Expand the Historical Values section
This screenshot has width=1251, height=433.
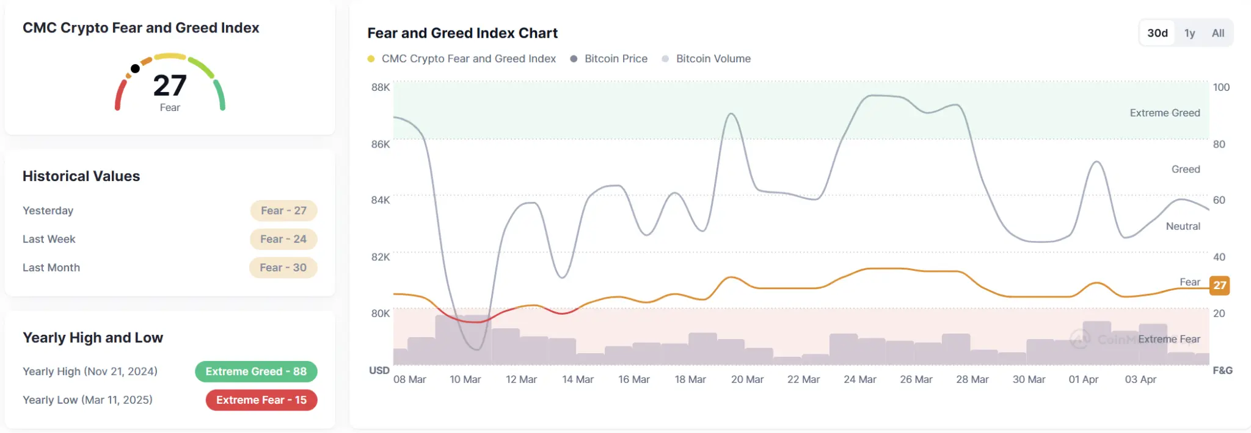(x=81, y=176)
